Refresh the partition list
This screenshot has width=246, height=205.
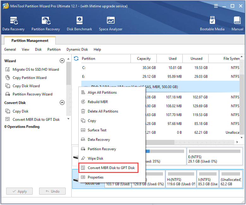point(76,58)
